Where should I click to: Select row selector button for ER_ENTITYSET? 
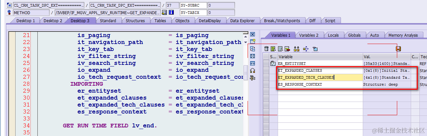coord(266,64)
